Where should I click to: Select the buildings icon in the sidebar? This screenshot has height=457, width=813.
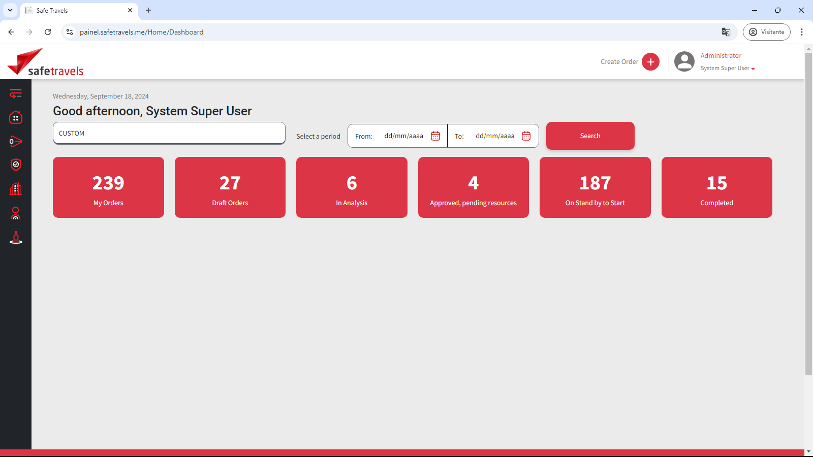tap(16, 189)
